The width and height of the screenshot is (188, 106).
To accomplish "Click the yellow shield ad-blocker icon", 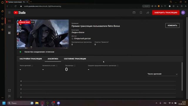I will tap(159, 6).
